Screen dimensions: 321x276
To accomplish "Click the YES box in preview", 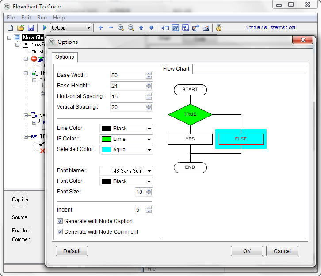I will coord(190,139).
